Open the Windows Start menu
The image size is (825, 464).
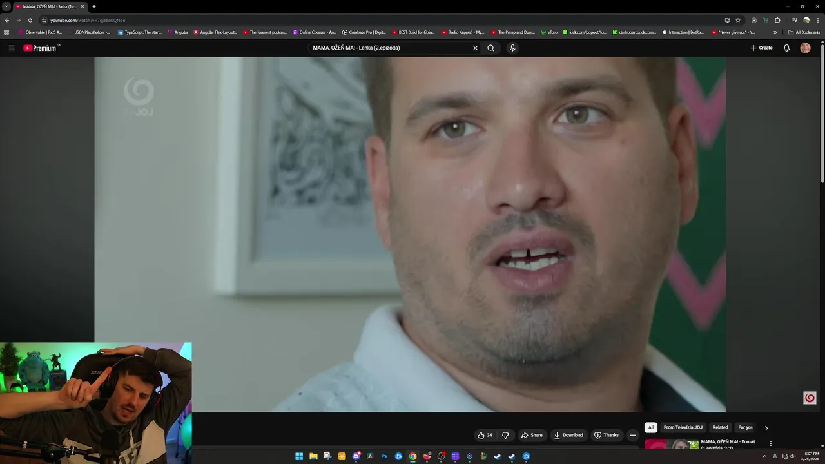(x=299, y=456)
